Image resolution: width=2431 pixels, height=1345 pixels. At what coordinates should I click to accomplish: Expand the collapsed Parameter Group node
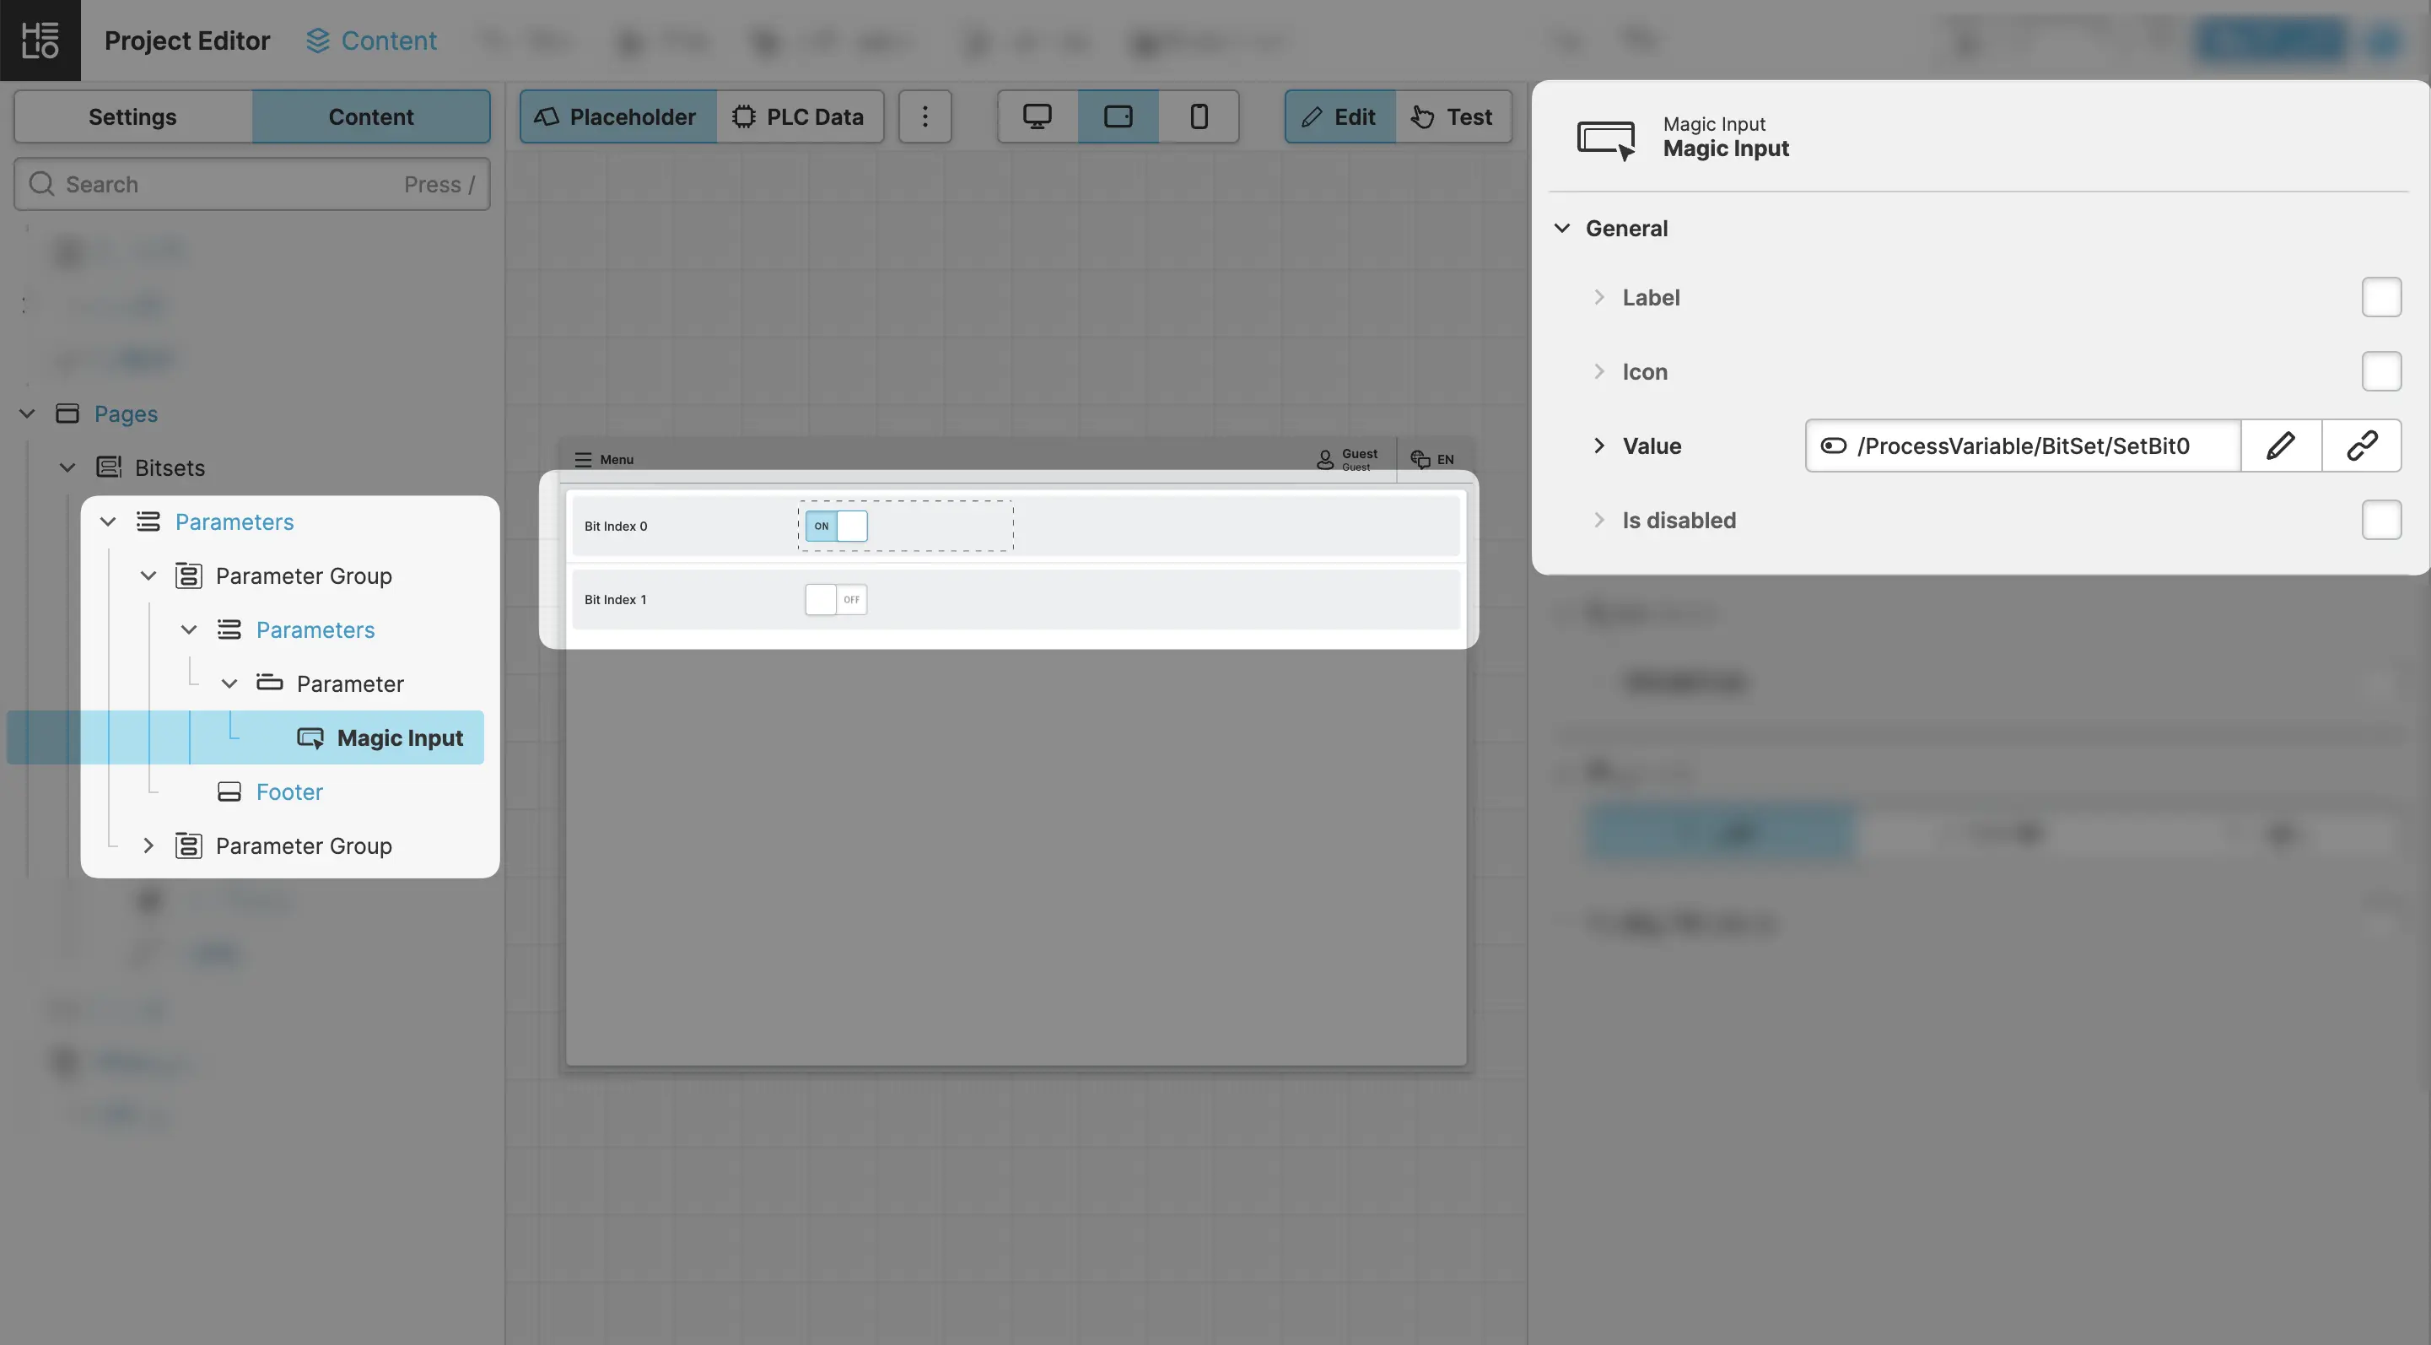click(x=148, y=845)
